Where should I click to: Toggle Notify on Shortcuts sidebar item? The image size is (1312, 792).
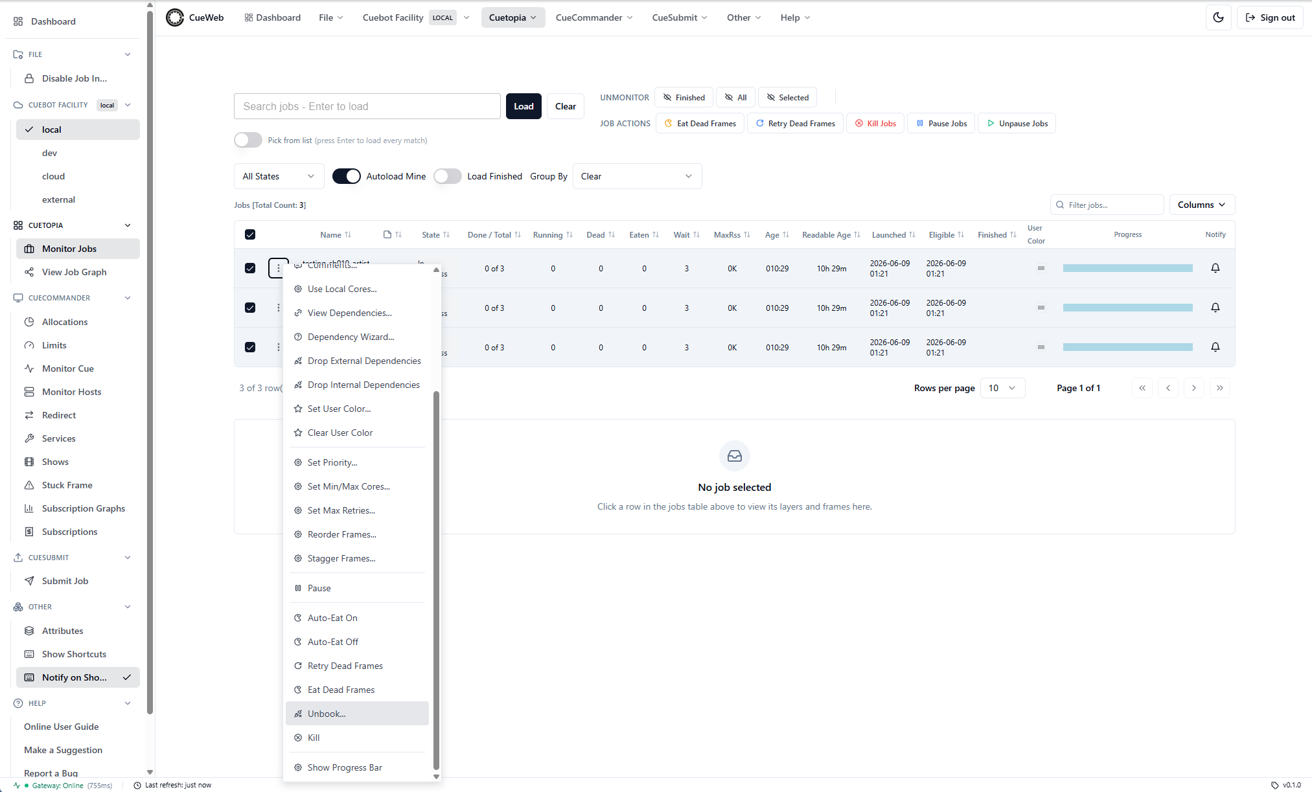click(x=78, y=677)
